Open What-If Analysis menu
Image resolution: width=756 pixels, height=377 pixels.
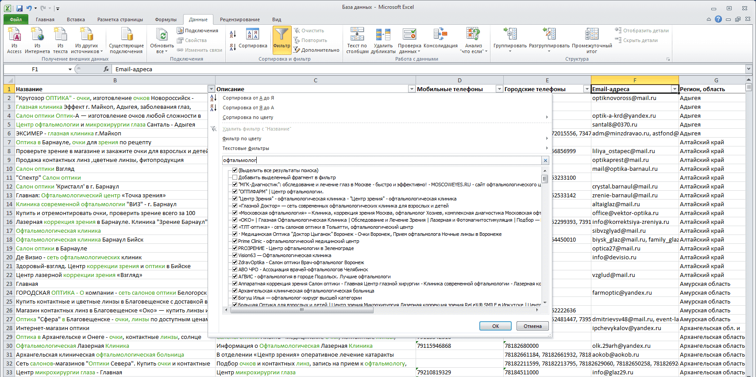pos(474,40)
